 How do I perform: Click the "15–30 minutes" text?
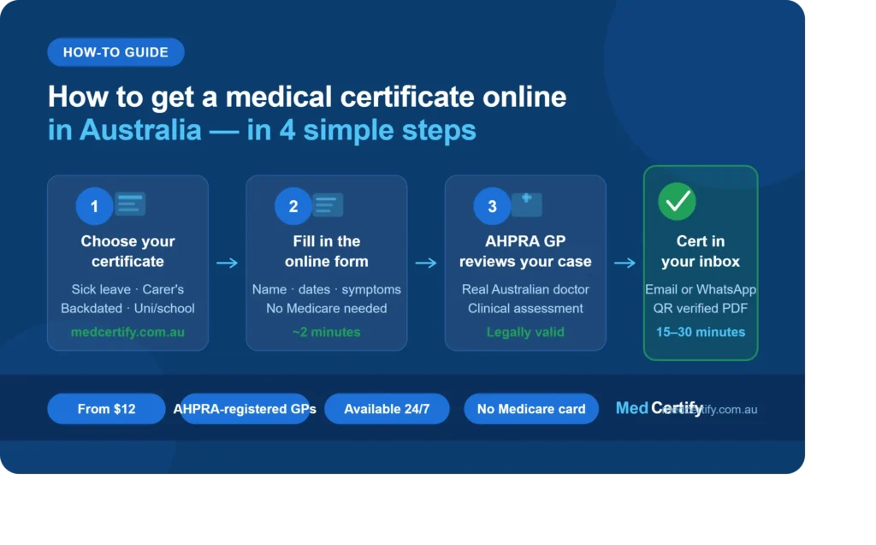701,332
